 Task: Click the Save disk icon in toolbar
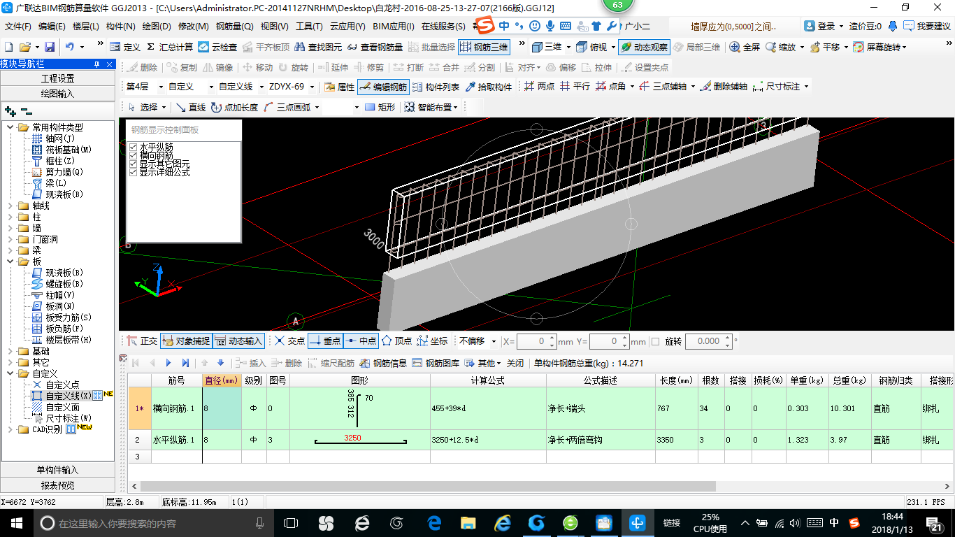(50, 47)
